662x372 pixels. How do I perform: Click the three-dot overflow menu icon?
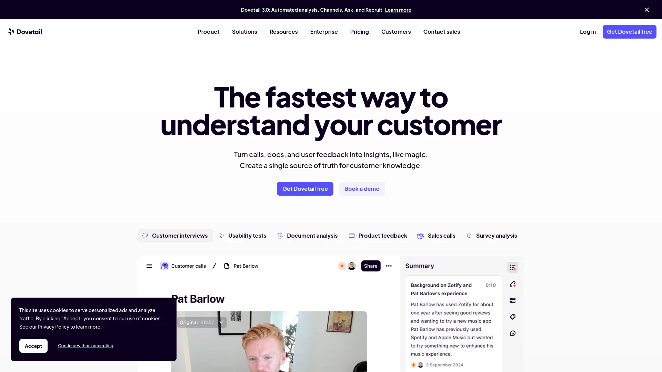389,266
